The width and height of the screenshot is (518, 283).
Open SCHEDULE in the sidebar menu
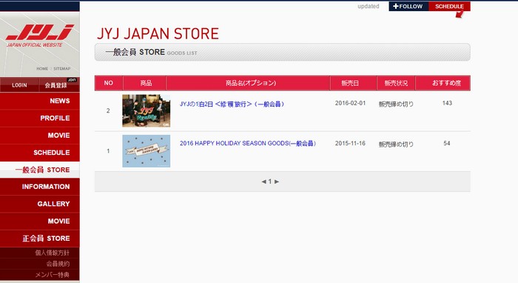click(40, 153)
